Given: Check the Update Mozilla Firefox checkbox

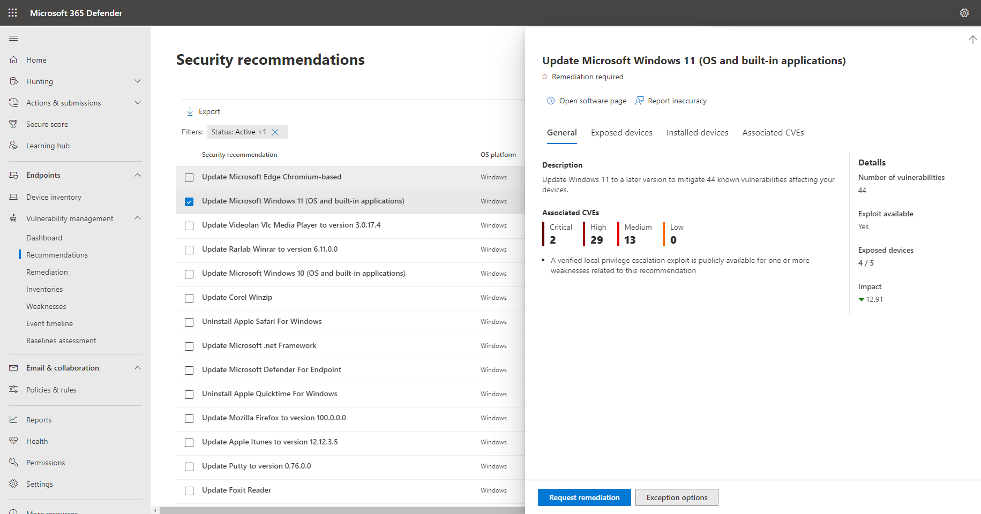Looking at the screenshot, I should 189,419.
